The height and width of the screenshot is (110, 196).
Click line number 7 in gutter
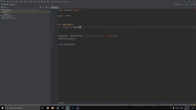[x=52, y=27]
